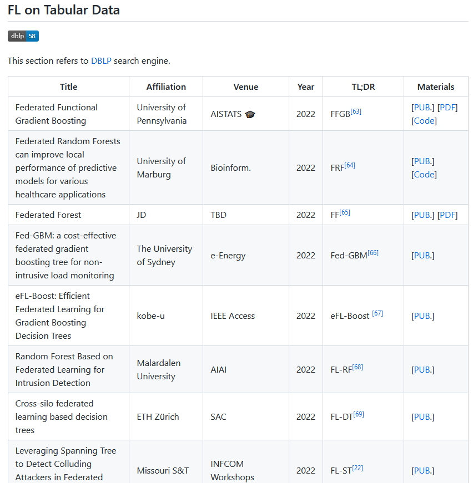
Task: Follow footnote reference 66 beside Fed-GBM
Action: [x=373, y=253]
